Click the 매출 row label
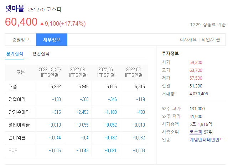The image size is (233, 165). [x=13, y=86]
